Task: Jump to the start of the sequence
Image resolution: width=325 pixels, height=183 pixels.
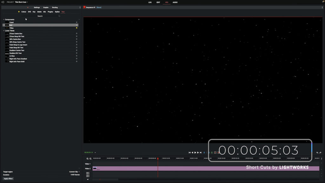Action: (x=189, y=152)
